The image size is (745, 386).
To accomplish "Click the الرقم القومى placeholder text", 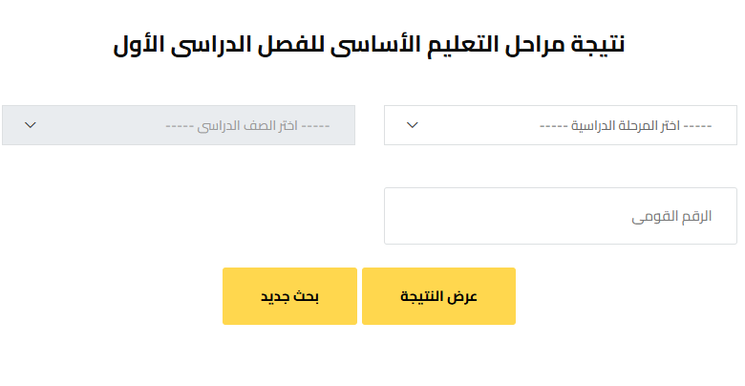I will [671, 217].
